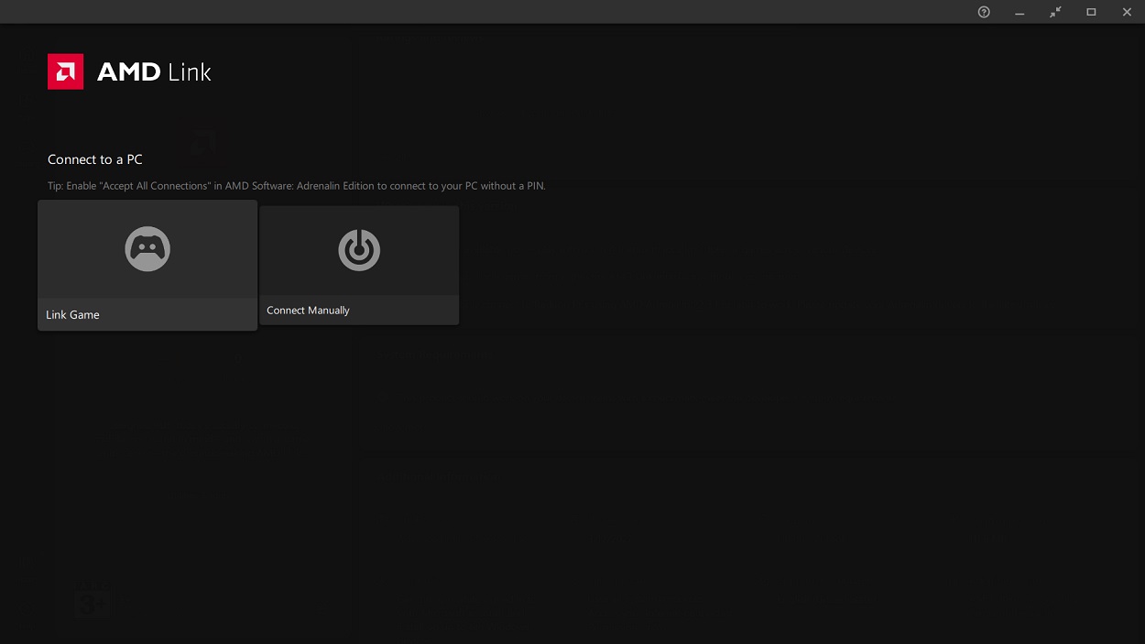1145x644 pixels.
Task: Maximize the AMD Link window
Action: tap(1091, 12)
